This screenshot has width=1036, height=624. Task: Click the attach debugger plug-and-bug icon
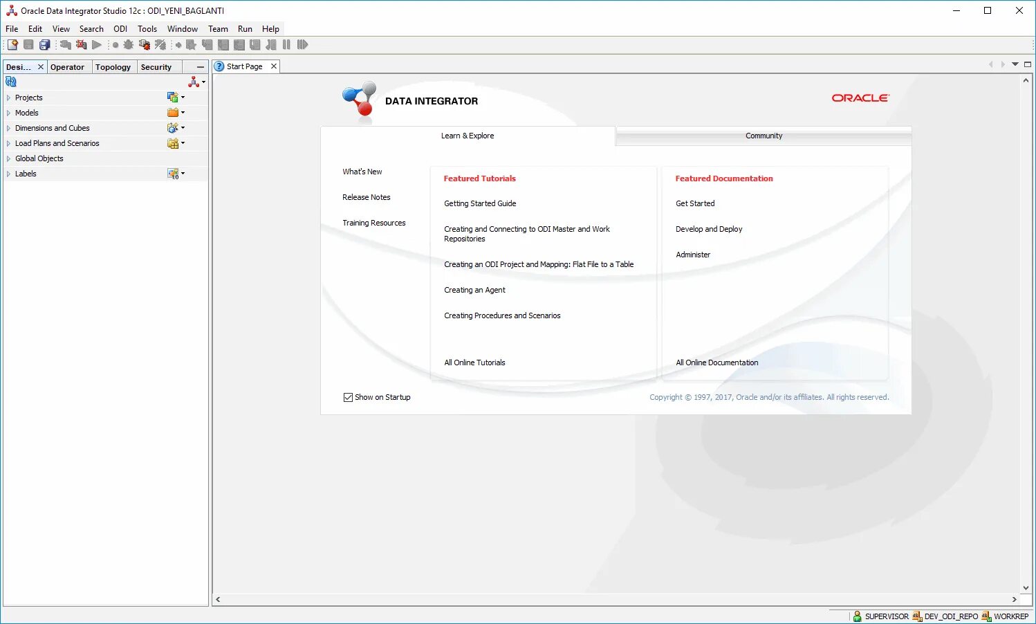click(x=145, y=45)
